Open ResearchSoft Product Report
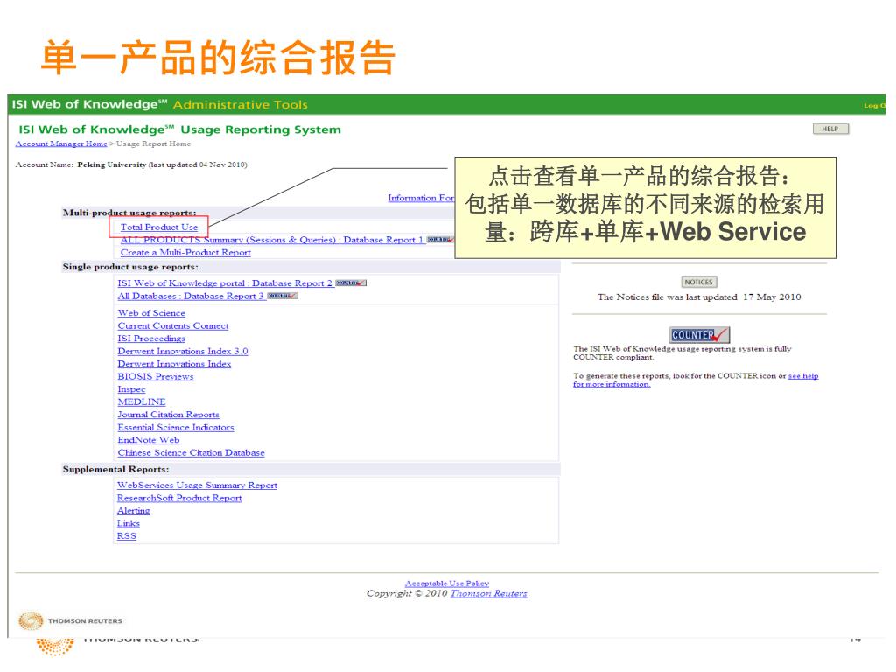 pos(179,498)
